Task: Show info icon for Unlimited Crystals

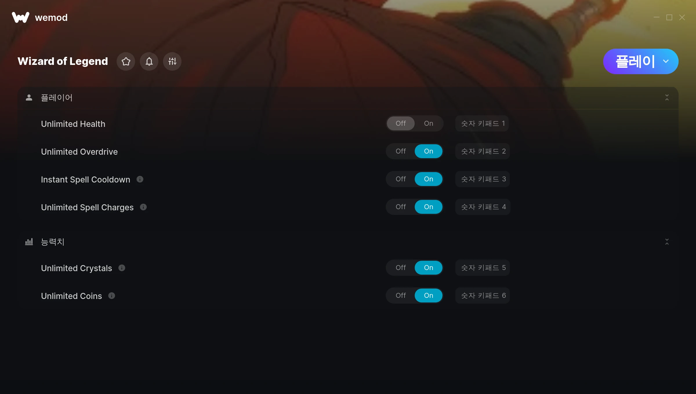Action: click(122, 268)
